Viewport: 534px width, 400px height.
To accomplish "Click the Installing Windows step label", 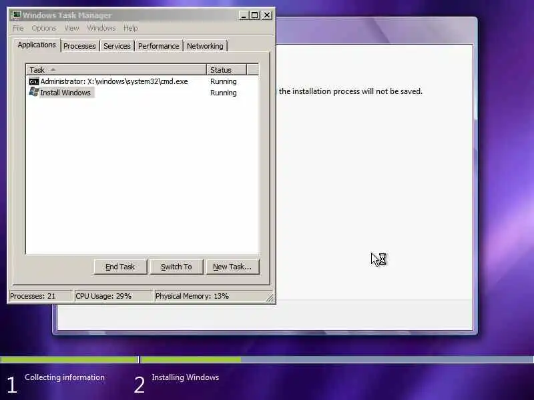I will pyautogui.click(x=186, y=377).
